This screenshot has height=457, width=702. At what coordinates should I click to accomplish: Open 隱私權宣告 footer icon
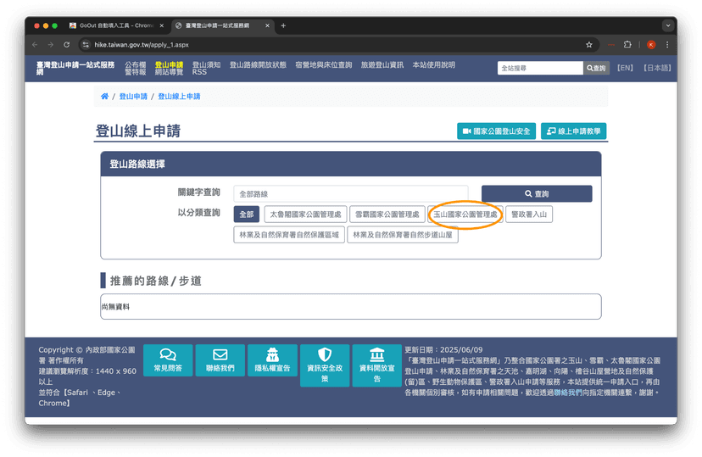click(x=272, y=360)
